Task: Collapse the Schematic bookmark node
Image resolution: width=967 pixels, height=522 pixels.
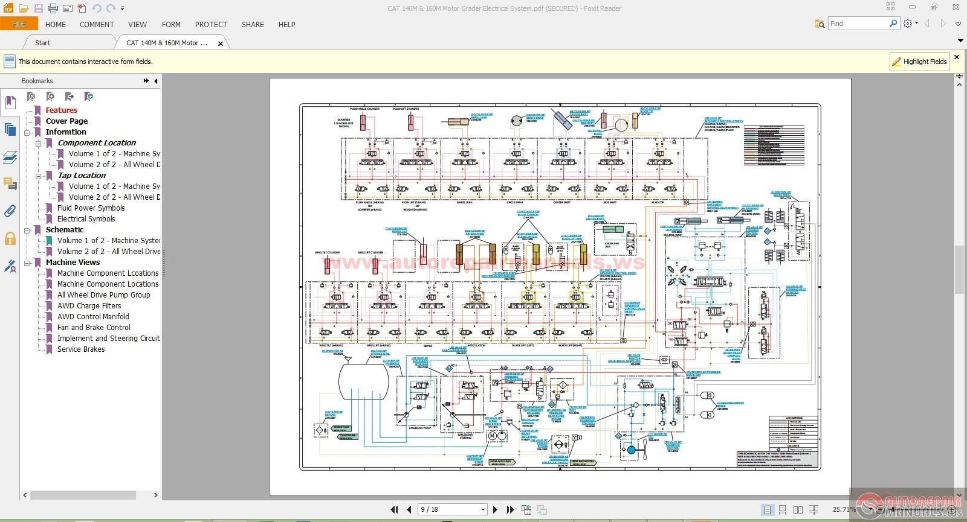Action: (27, 230)
